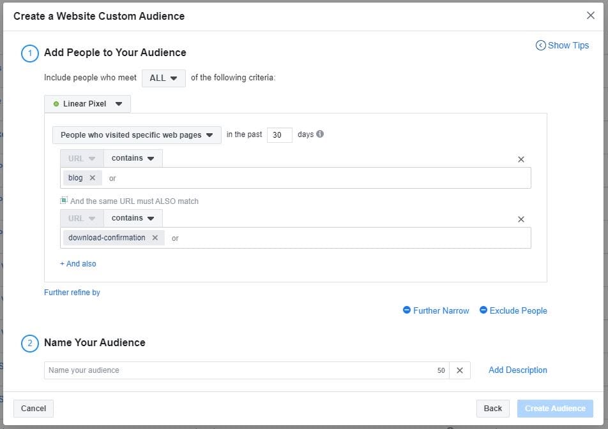Expand 'People who visited specific web pages' dropdown
608x429 pixels.
(137, 135)
